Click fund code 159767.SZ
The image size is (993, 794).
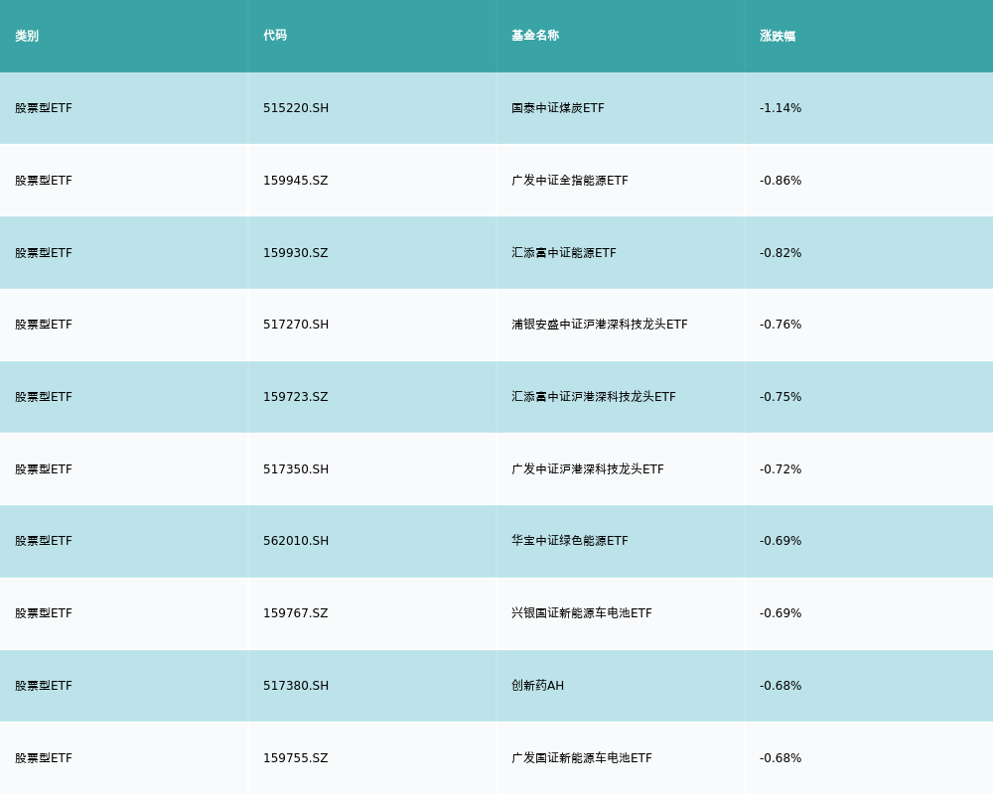tap(295, 613)
